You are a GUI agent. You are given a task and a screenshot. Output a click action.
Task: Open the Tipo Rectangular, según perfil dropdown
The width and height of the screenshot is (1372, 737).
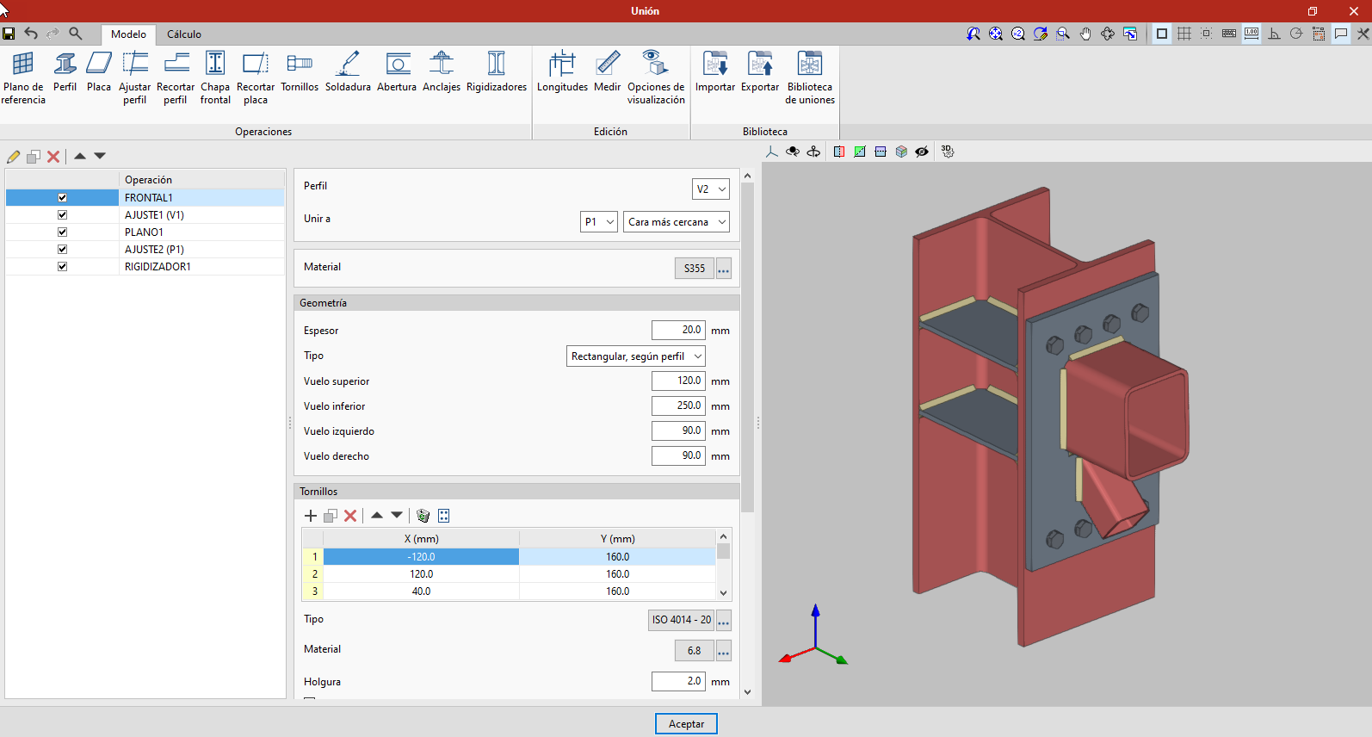[636, 356]
